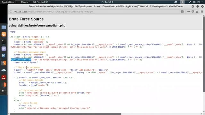Screen dimensions: 205x115
Task: Open the orange lightning-bolt dock icon
Action: (4, 63)
